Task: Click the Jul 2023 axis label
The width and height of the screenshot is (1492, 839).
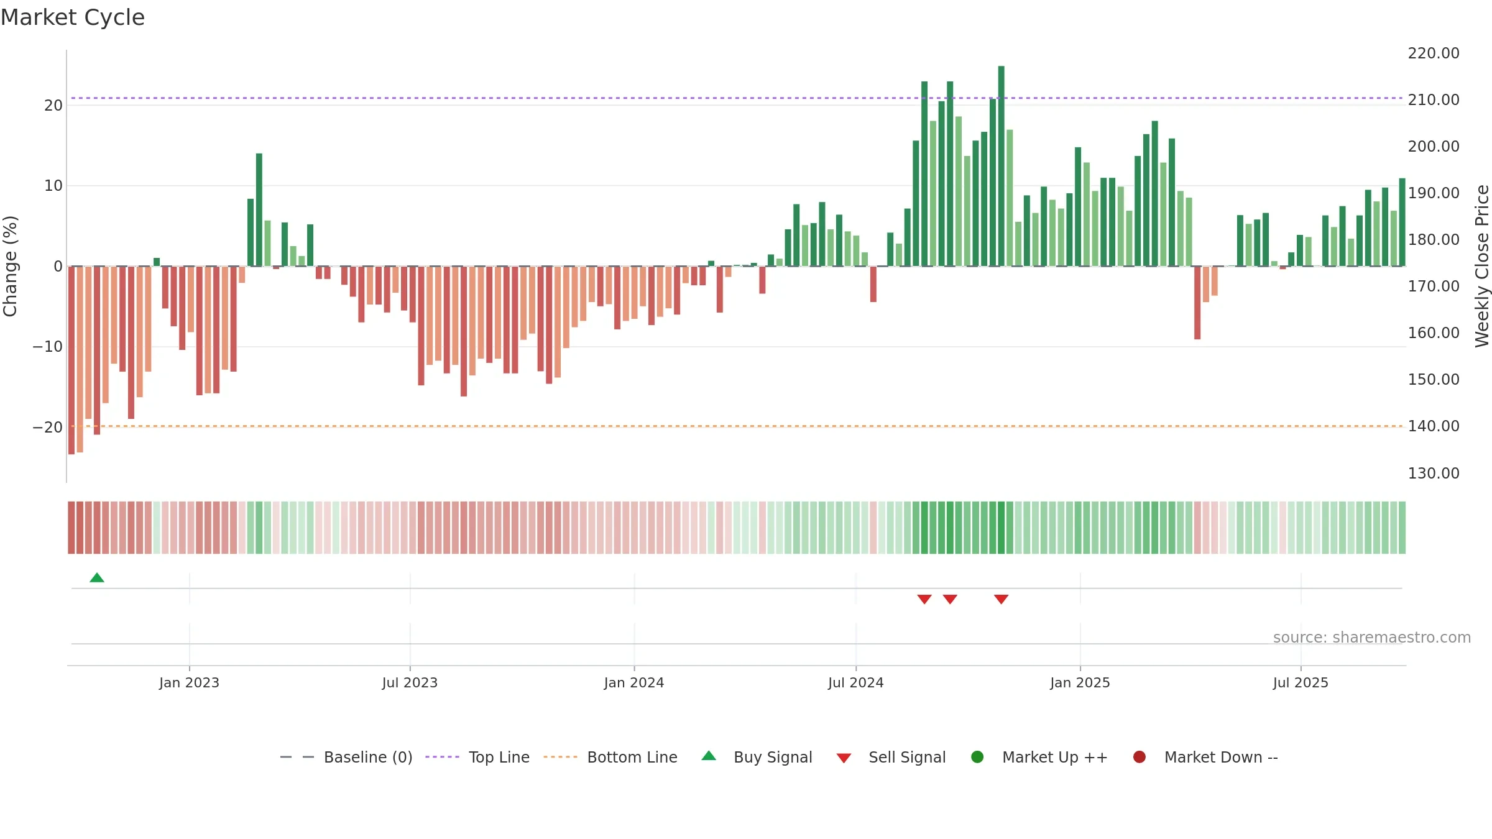Action: click(x=410, y=683)
